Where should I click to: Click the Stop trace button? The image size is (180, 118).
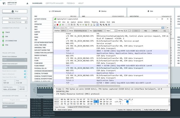coord(15,11)
